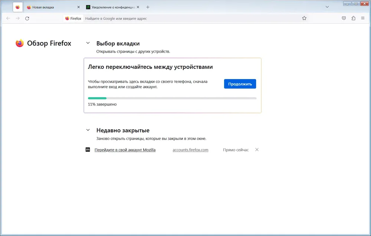The image size is (371, 236).
Task: Go forward with the forward arrow
Action: [x=18, y=19]
